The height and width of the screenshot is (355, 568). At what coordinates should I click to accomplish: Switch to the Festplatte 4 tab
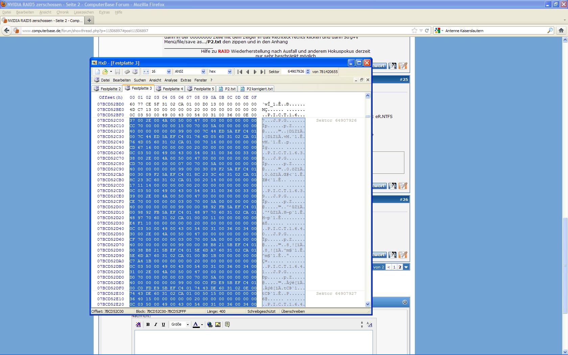(170, 89)
